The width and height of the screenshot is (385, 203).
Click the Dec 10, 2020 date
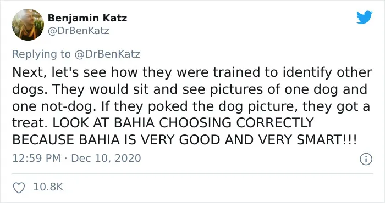tap(106, 158)
